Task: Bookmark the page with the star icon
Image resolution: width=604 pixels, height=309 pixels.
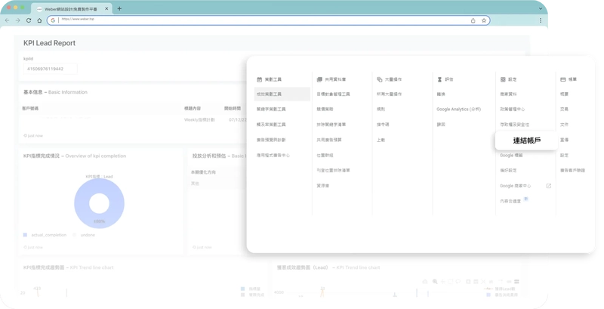Action: (484, 20)
